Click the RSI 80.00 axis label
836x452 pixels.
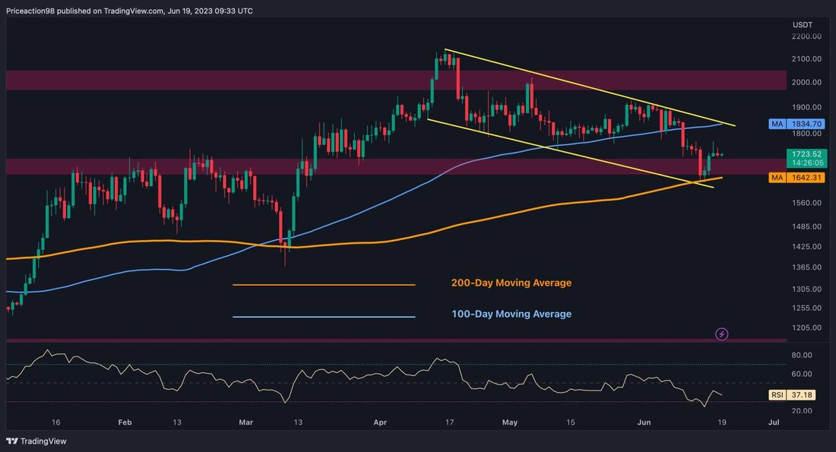[802, 355]
